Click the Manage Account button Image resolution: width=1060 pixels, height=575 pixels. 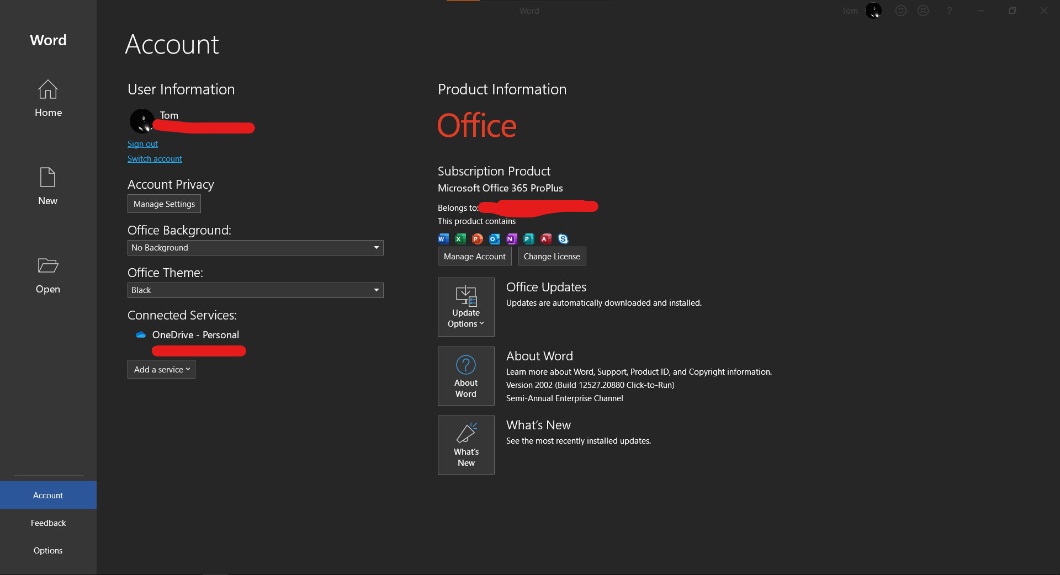coord(474,256)
